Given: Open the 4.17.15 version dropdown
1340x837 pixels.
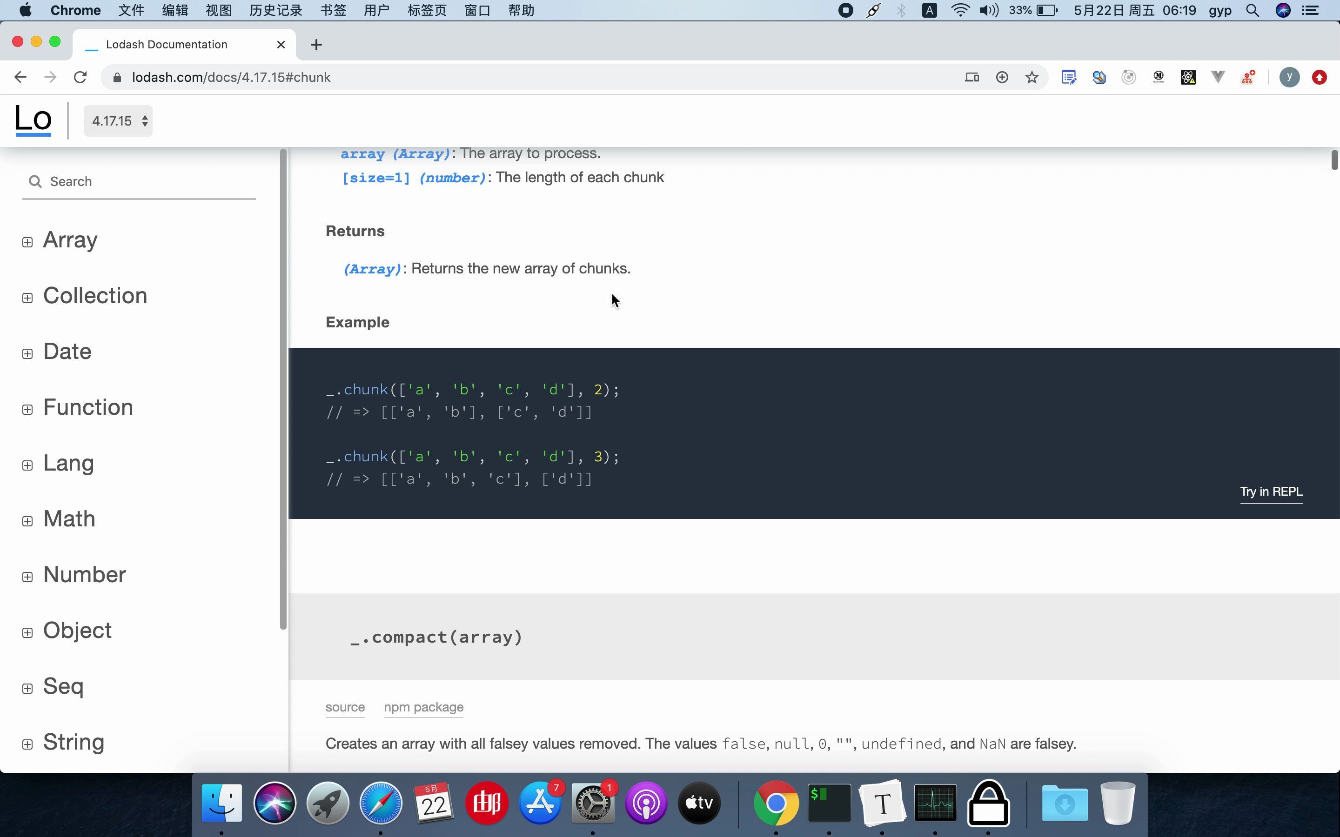Looking at the screenshot, I should (118, 121).
